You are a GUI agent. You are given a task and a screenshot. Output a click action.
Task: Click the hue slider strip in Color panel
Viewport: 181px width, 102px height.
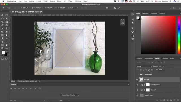point(179,35)
